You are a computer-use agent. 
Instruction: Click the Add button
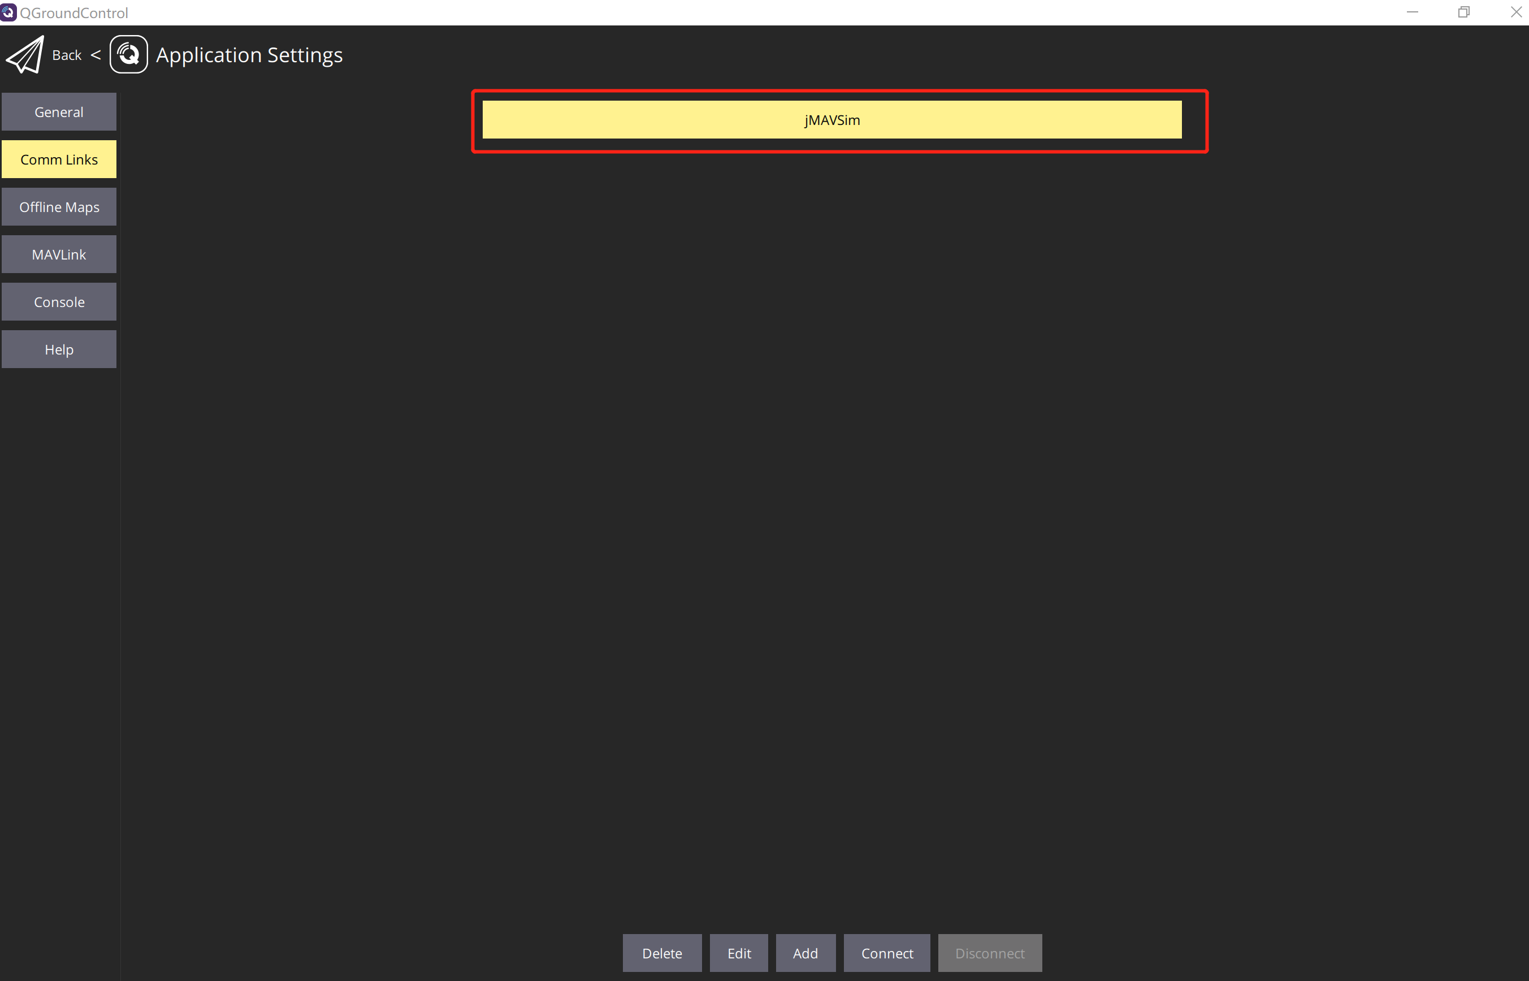(x=805, y=953)
